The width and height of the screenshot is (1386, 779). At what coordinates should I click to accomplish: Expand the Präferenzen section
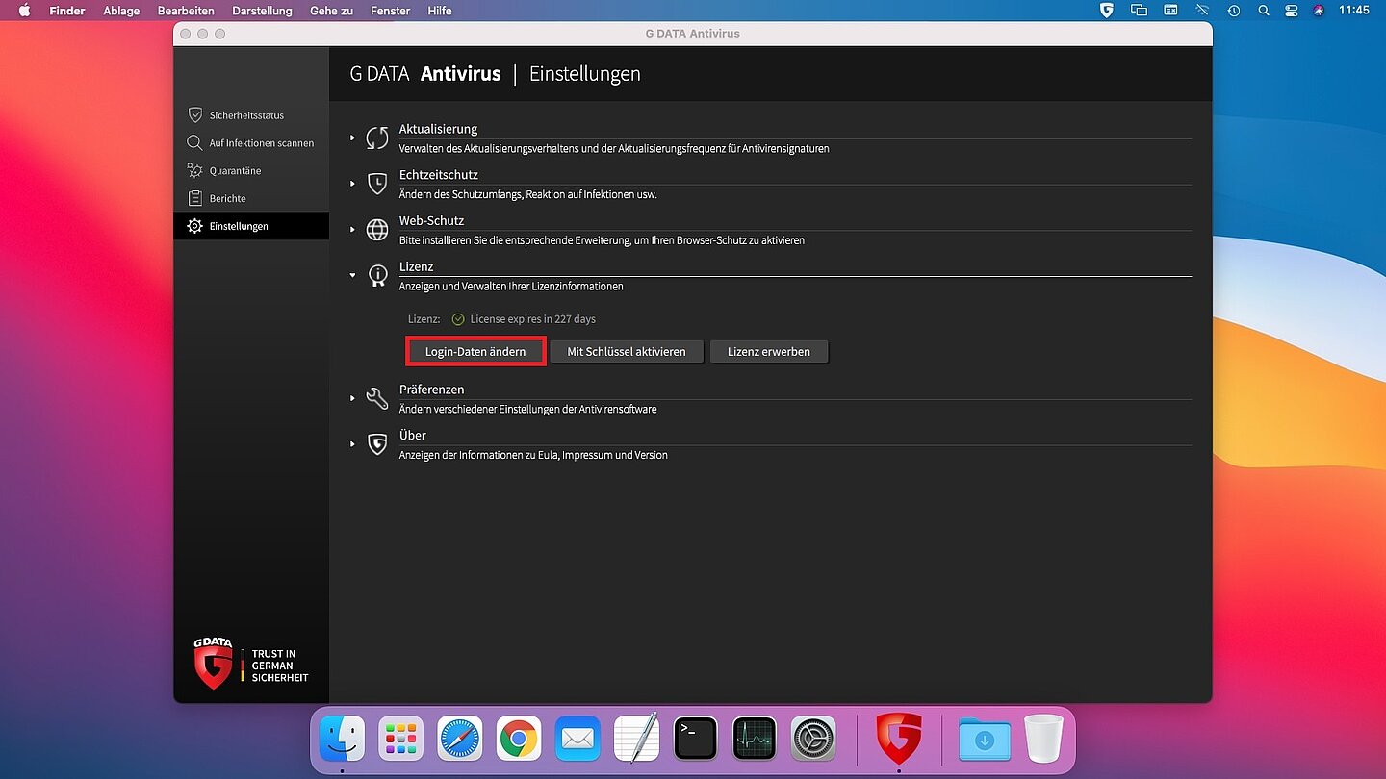tap(353, 398)
